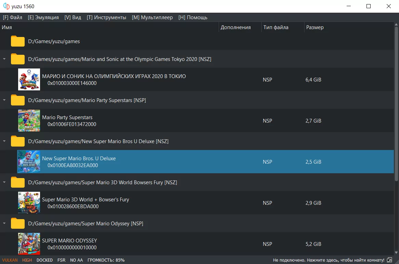Toggle the HIGH GPU accuracy button
The image size is (399, 264).
pos(27,260)
